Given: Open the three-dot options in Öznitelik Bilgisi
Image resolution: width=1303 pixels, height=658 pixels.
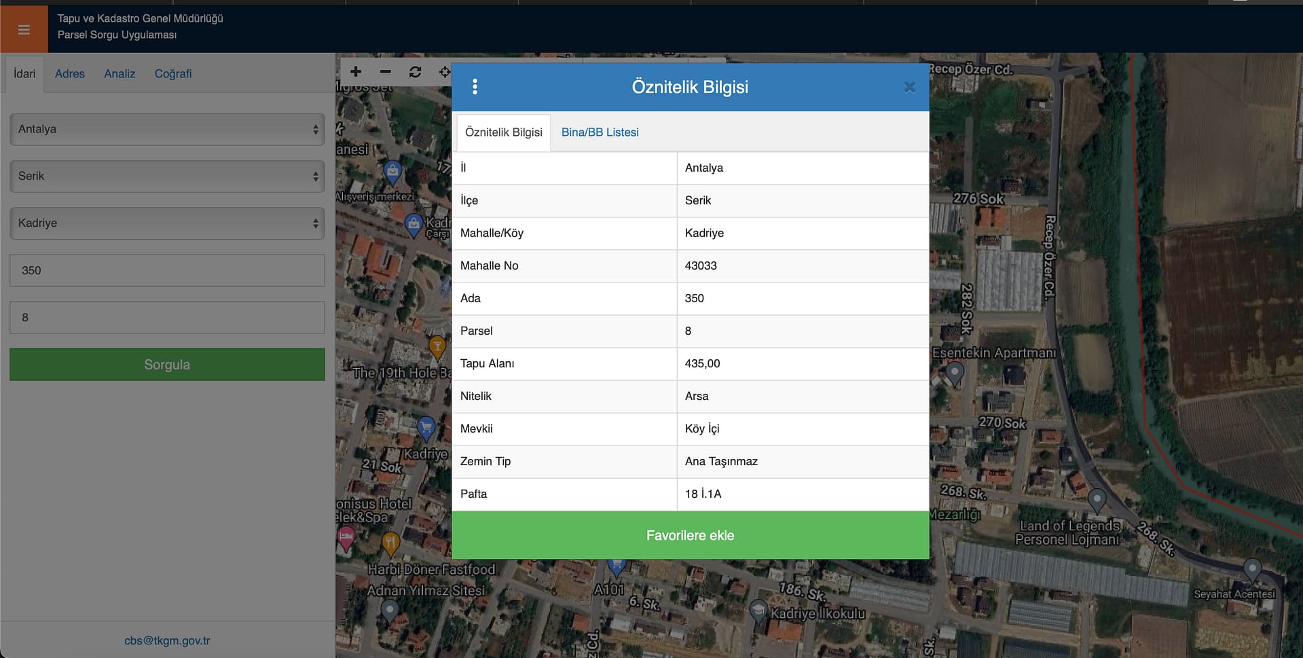Looking at the screenshot, I should 475,87.
